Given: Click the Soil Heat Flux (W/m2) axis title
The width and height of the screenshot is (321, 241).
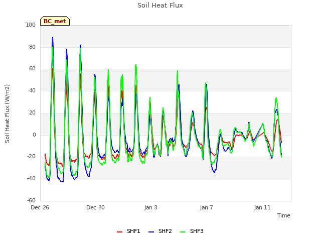Looking at the screenshot, I should tap(7, 113).
